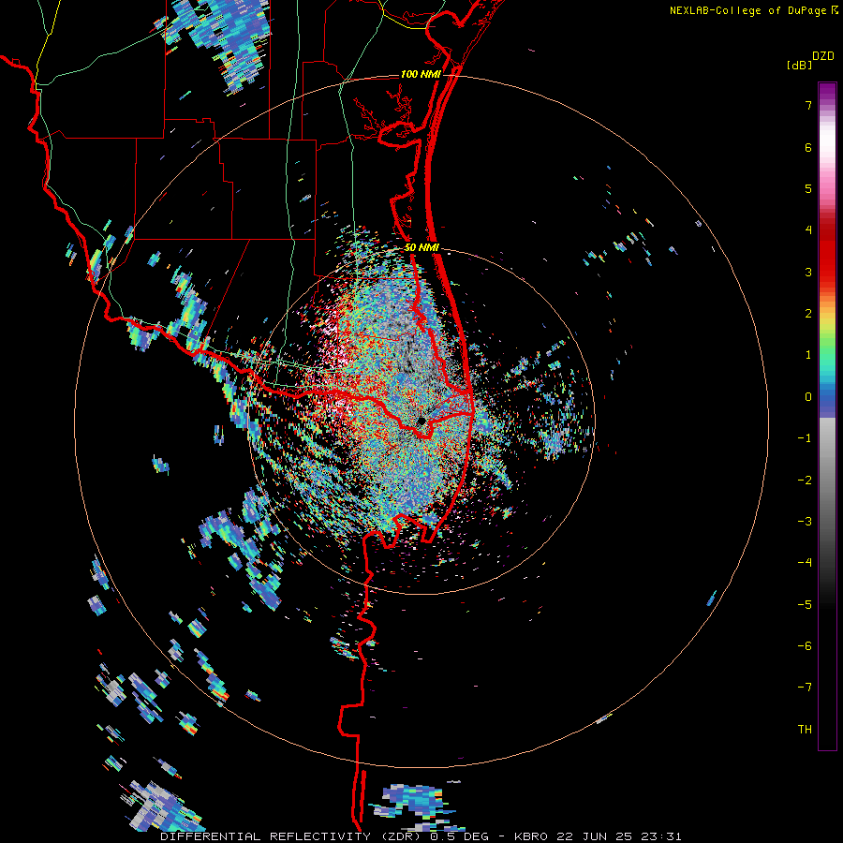
Task: Click the KBRO station identifier in caption
Action: coord(531,836)
